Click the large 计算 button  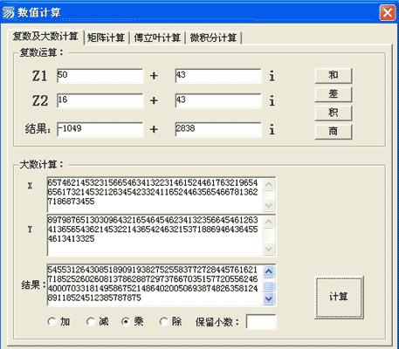tap(339, 297)
